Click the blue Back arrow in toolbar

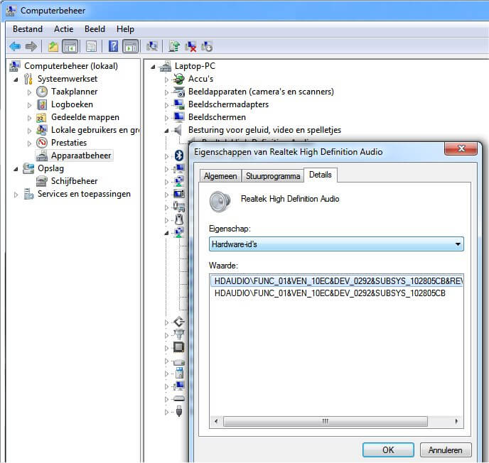[14, 46]
